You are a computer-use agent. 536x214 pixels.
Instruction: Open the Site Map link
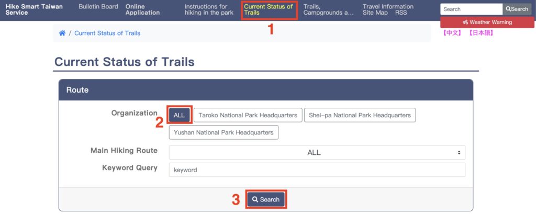pyautogui.click(x=375, y=13)
